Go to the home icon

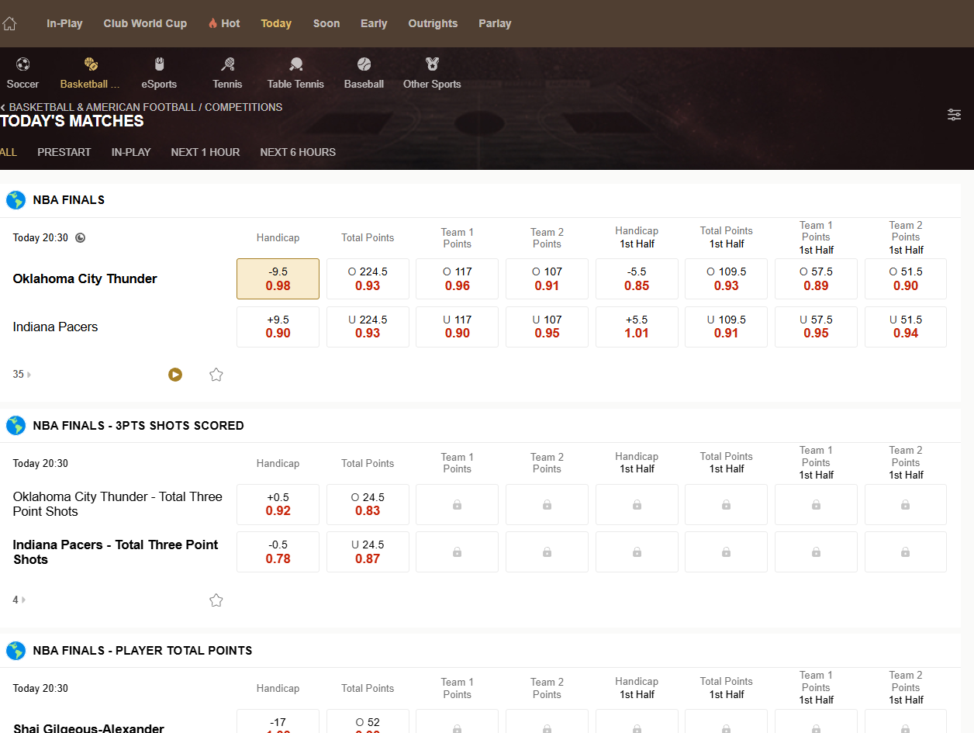point(9,23)
